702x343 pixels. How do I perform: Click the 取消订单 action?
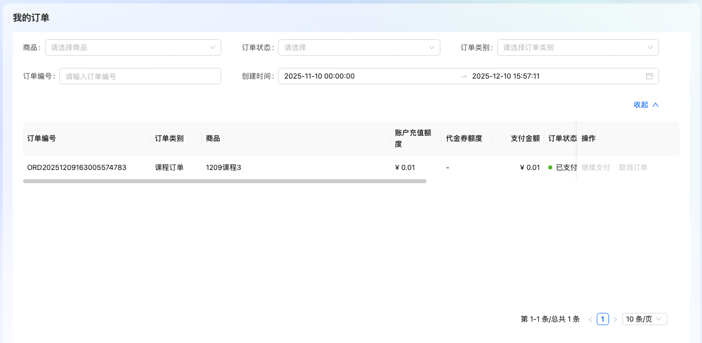(x=633, y=167)
